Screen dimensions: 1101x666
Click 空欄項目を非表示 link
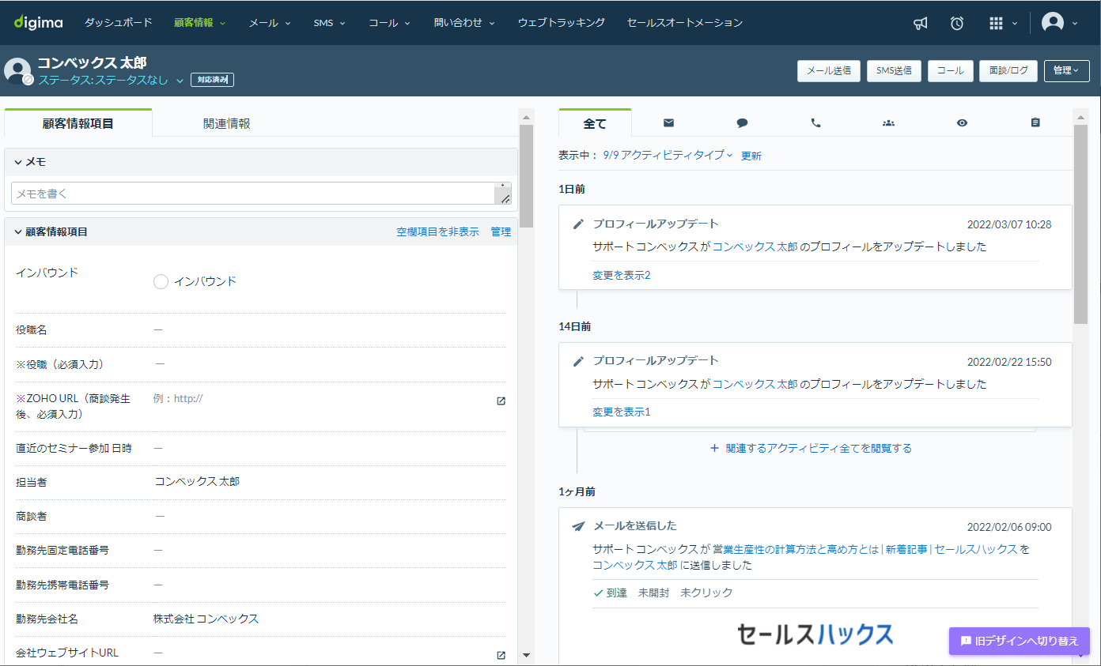437,231
